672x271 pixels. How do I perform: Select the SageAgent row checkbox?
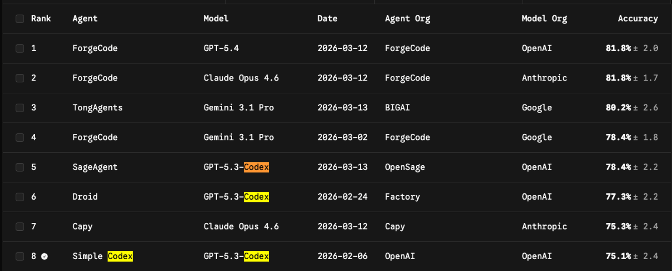tap(20, 167)
